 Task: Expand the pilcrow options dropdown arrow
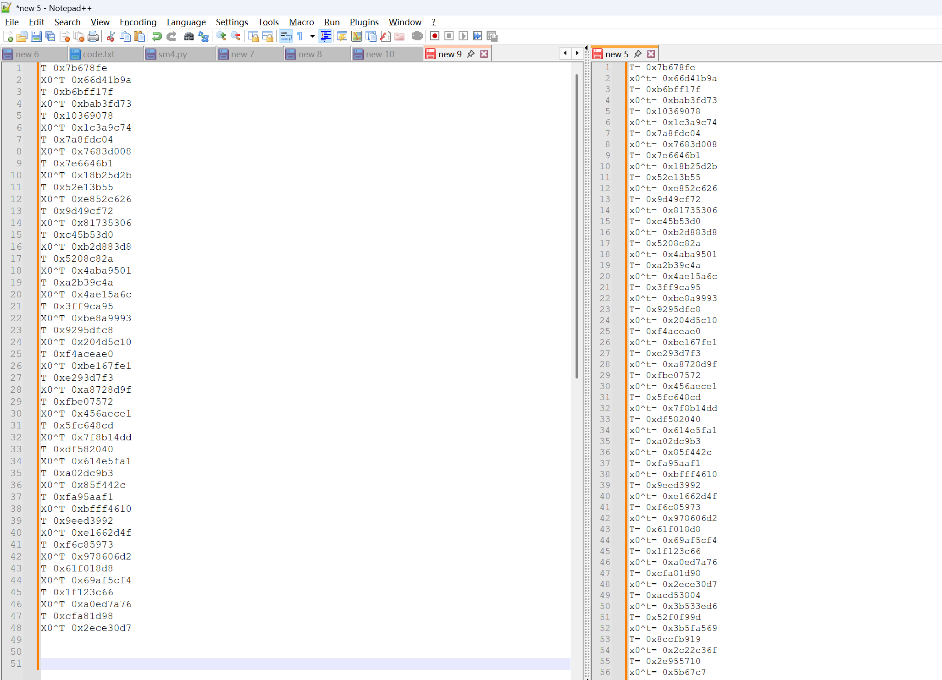click(312, 36)
